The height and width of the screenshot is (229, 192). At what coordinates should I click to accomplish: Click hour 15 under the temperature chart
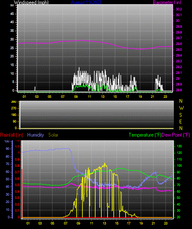(117, 223)
